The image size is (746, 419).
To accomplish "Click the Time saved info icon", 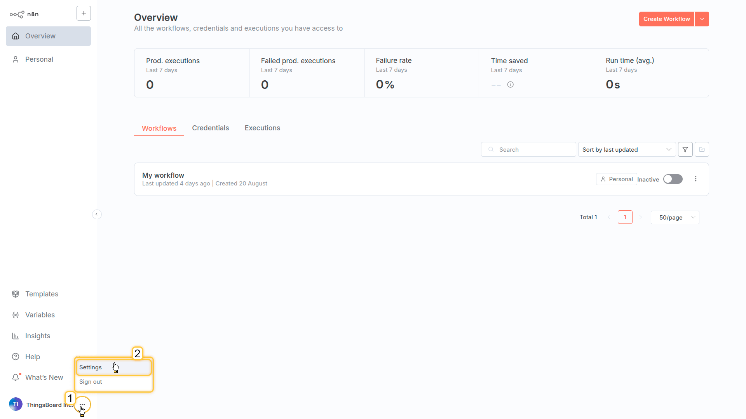I will coord(510,85).
